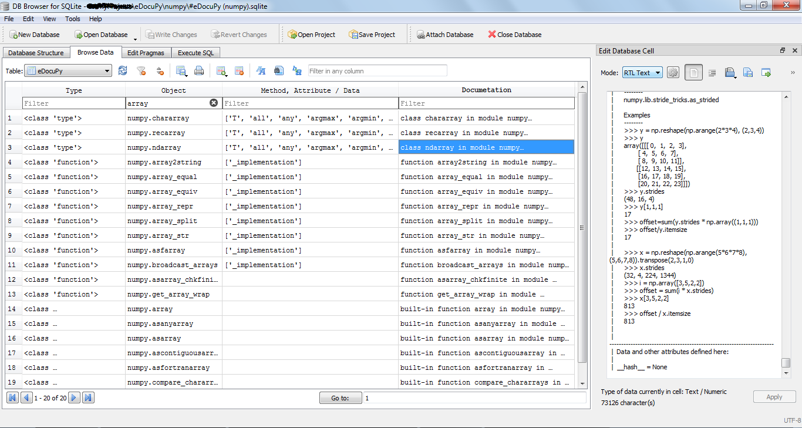
Task: Clear all column filters
Action: tap(141, 70)
